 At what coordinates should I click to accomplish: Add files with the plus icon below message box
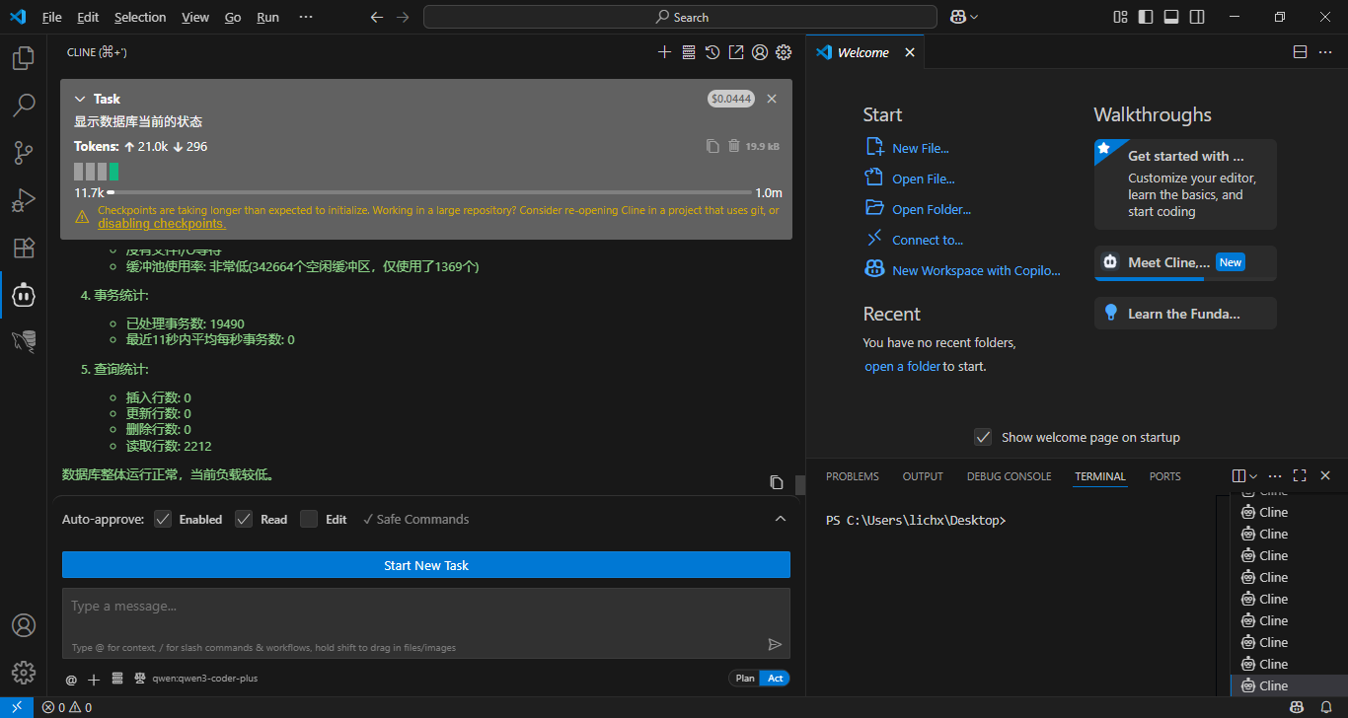[x=94, y=680]
